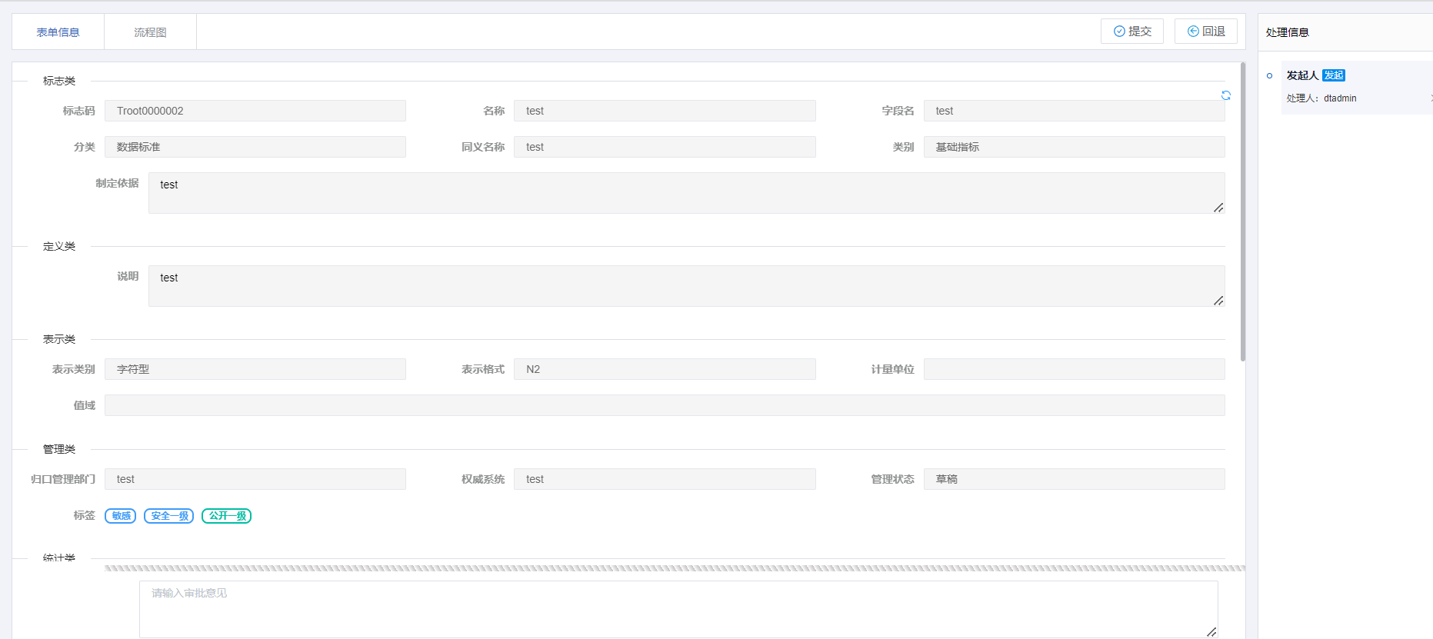Click the green 公开一级 tag
This screenshot has height=639, width=1433.
[226, 516]
